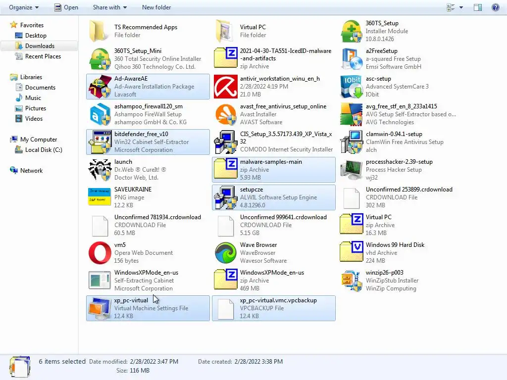The height and width of the screenshot is (380, 507).
Task: Open the Organize dropdown menu
Action: tap(24, 7)
